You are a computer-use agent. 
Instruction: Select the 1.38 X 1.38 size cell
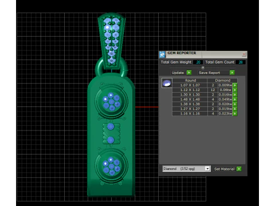(x=190, y=104)
